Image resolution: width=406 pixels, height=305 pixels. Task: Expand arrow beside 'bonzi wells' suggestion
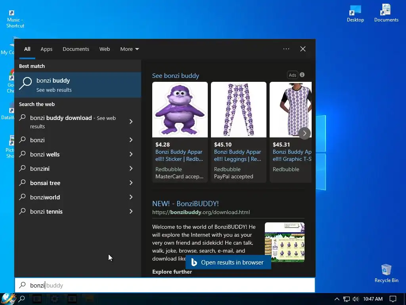131,154
